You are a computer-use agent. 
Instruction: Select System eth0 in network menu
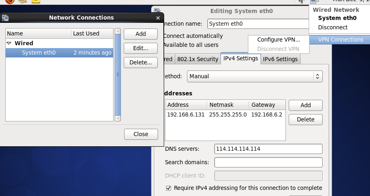pos(337,18)
